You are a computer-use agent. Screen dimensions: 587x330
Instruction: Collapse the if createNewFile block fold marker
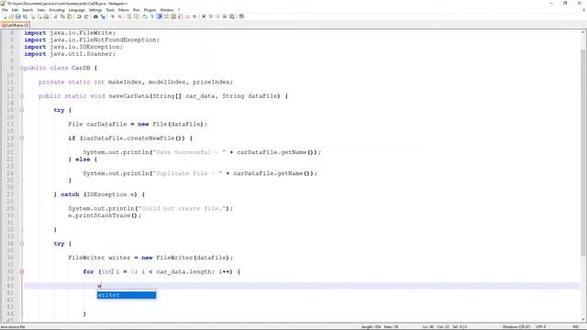coord(22,138)
